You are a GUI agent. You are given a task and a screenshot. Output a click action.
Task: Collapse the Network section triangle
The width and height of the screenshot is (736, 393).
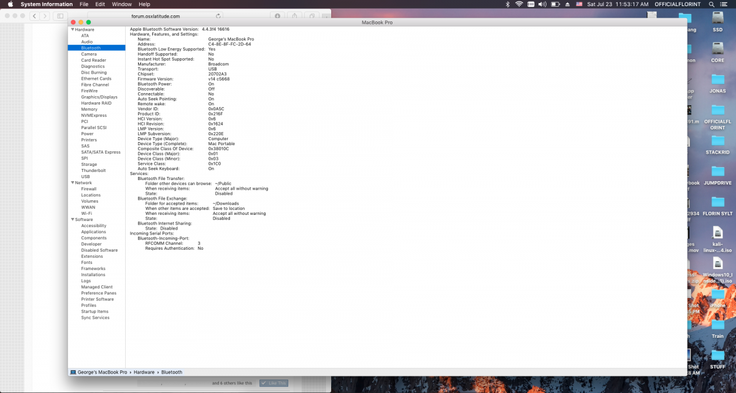[72, 182]
